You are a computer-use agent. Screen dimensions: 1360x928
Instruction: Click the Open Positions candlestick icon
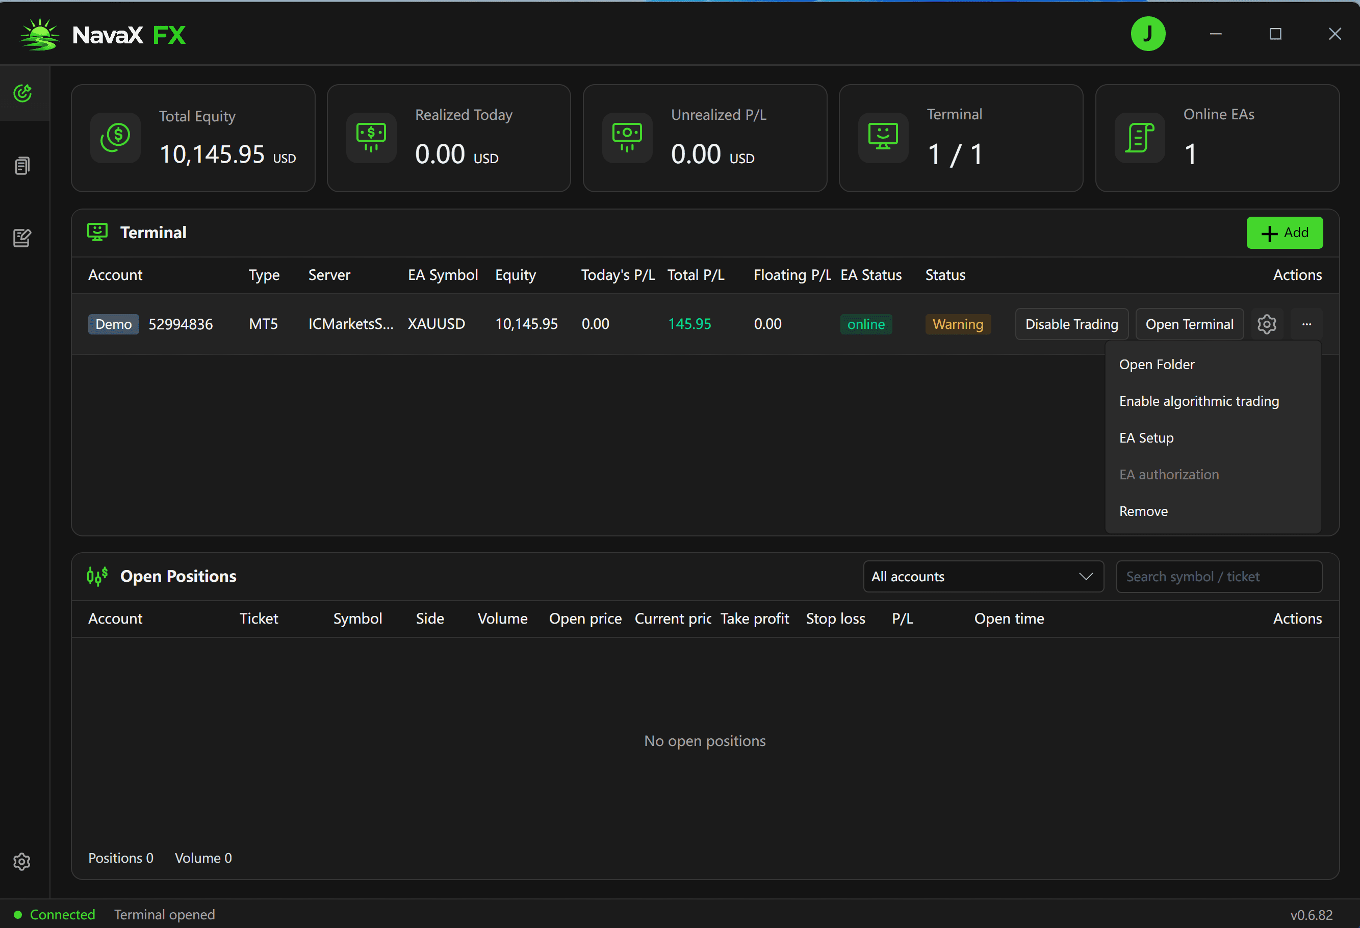[x=97, y=576]
